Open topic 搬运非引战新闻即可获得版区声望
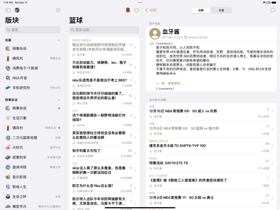This screenshot has width=280, height=210. tap(104, 48)
